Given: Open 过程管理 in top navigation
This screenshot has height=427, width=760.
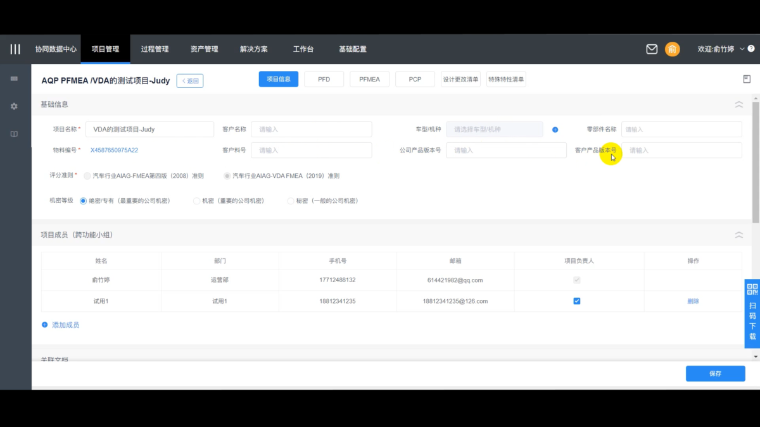Looking at the screenshot, I should point(155,49).
